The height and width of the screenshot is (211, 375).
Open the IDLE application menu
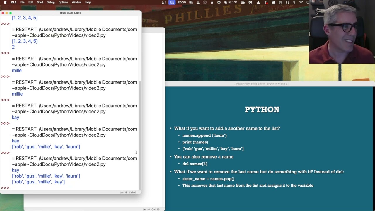13,2
